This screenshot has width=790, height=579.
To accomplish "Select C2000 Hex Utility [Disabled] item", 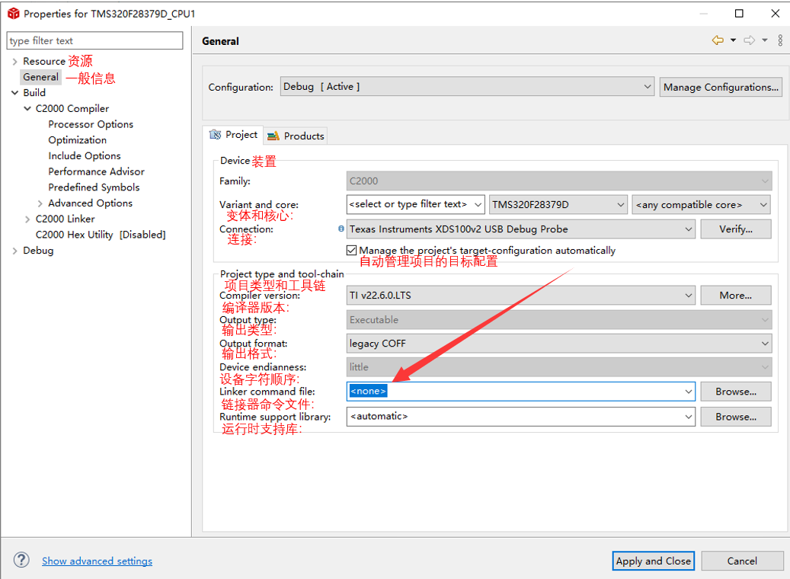I will click(101, 235).
